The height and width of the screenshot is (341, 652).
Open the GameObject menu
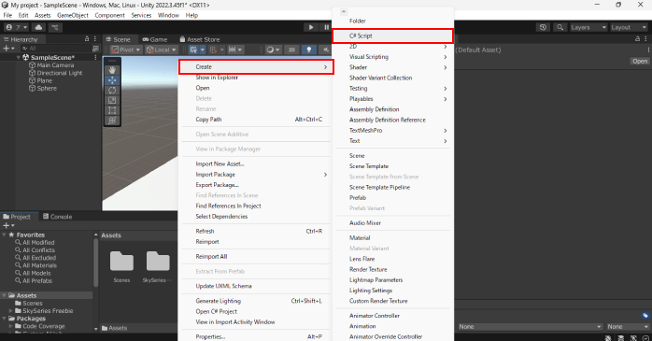[x=73, y=15]
